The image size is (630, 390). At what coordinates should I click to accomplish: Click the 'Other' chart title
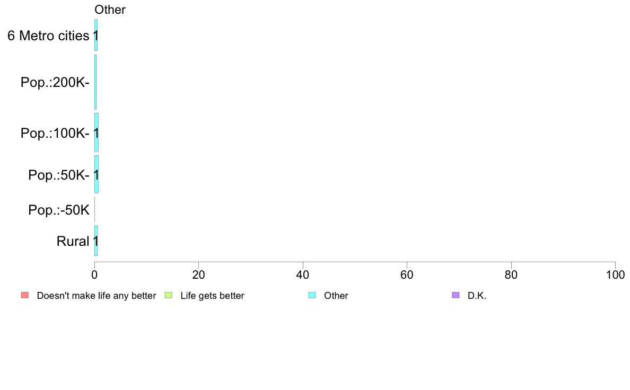(110, 10)
